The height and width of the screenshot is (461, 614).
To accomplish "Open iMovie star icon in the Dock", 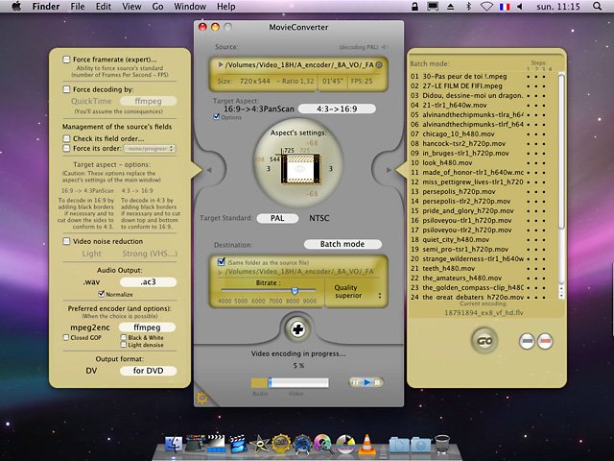I will [259, 445].
